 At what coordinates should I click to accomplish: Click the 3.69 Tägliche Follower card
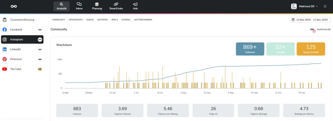click(x=123, y=110)
